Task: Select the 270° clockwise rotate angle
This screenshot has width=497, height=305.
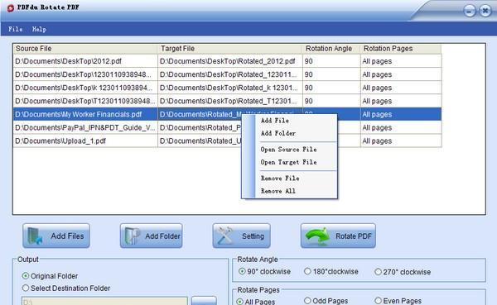Action: (x=378, y=272)
